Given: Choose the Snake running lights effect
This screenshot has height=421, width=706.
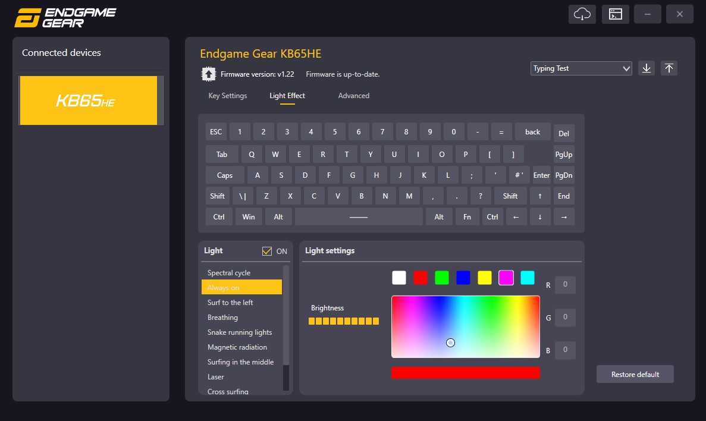Looking at the screenshot, I should 242,332.
